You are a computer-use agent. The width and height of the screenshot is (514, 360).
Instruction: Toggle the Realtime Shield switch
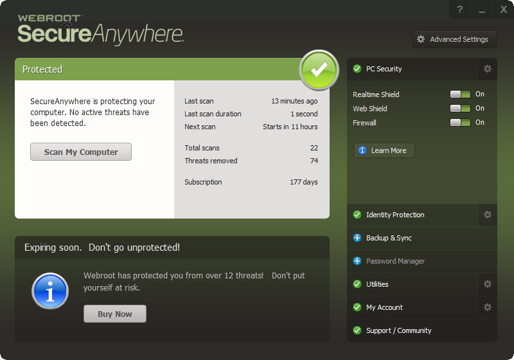click(x=460, y=94)
